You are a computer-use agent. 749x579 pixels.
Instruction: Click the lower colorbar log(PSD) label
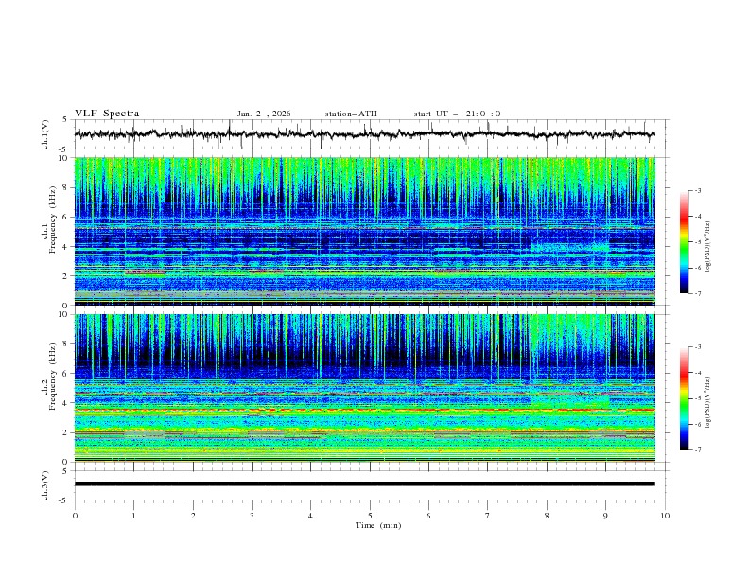709,402
